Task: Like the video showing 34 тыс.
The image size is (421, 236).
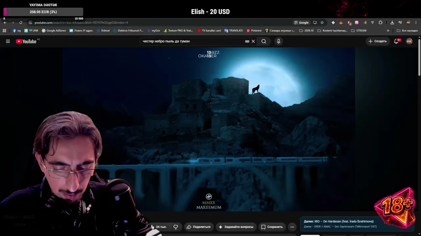Action: (159, 227)
